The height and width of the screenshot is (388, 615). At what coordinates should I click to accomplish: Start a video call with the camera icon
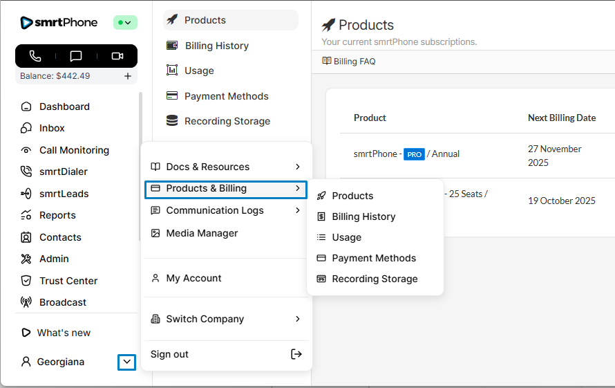tap(117, 56)
